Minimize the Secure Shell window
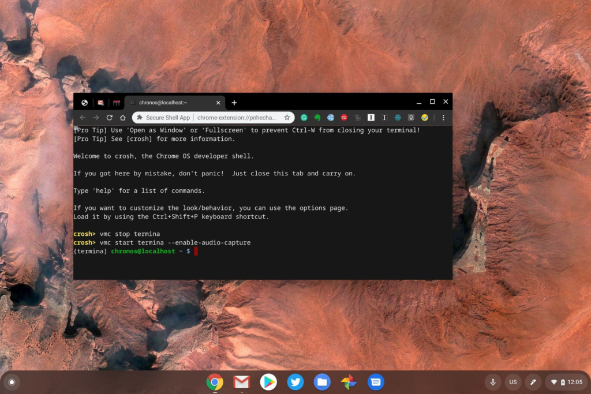Screen dimensions: 591x394 click(419, 102)
